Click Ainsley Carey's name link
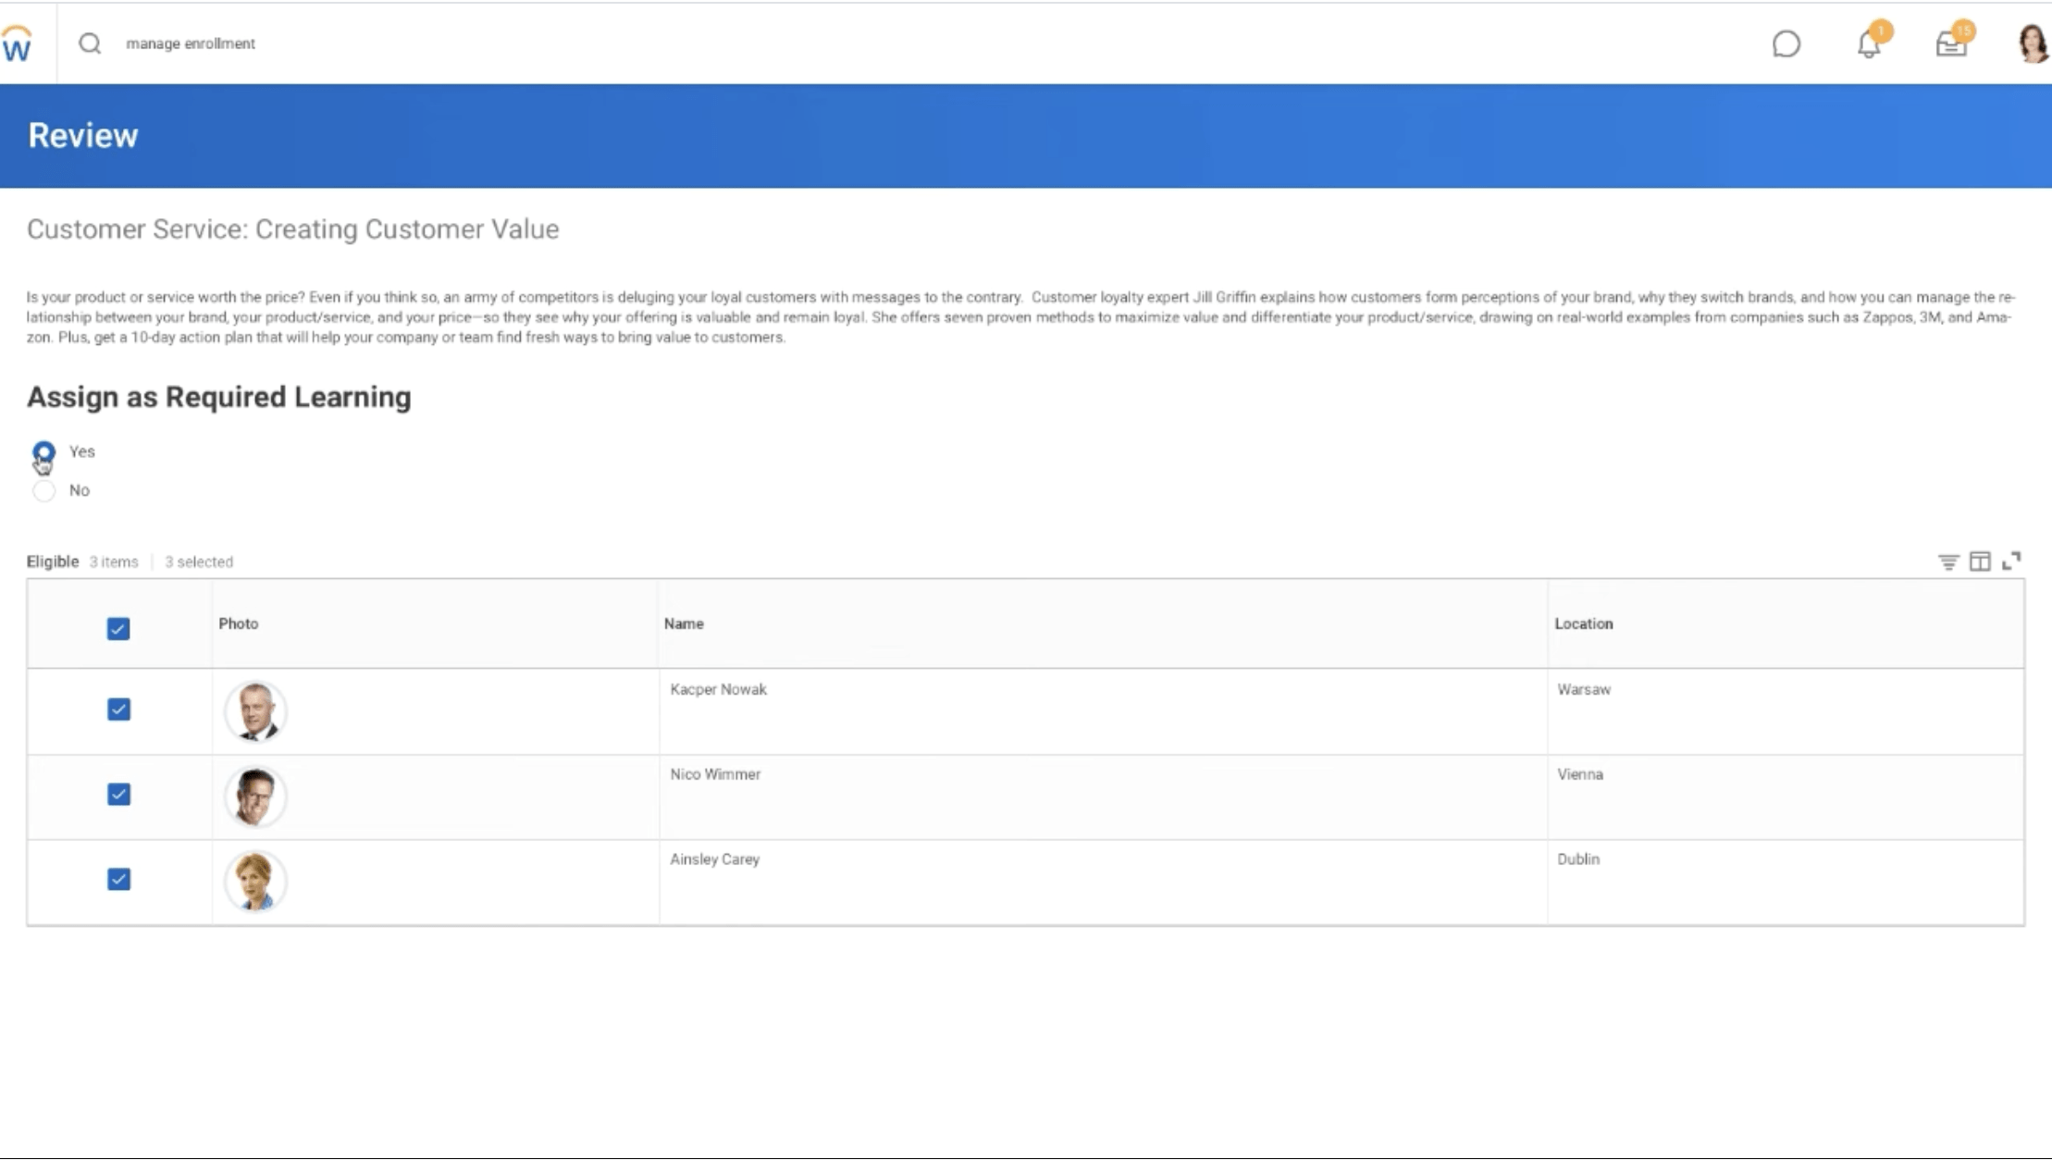Screen dimensions: 2052x1160 pos(713,858)
